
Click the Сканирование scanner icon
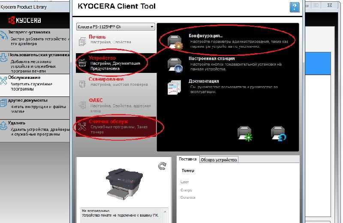point(82,84)
